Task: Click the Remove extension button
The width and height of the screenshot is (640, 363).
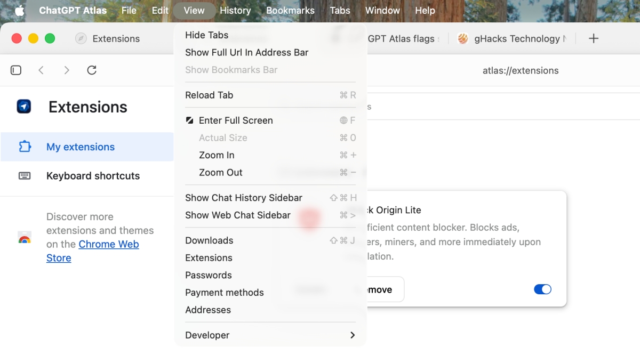Action: [x=383, y=289]
